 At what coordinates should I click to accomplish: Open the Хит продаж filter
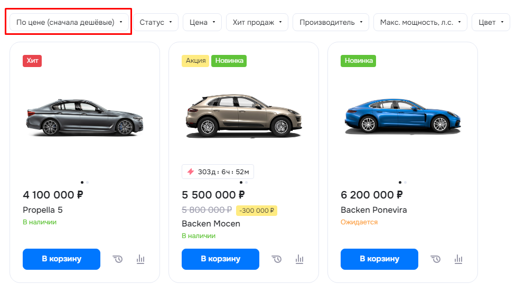point(257,22)
